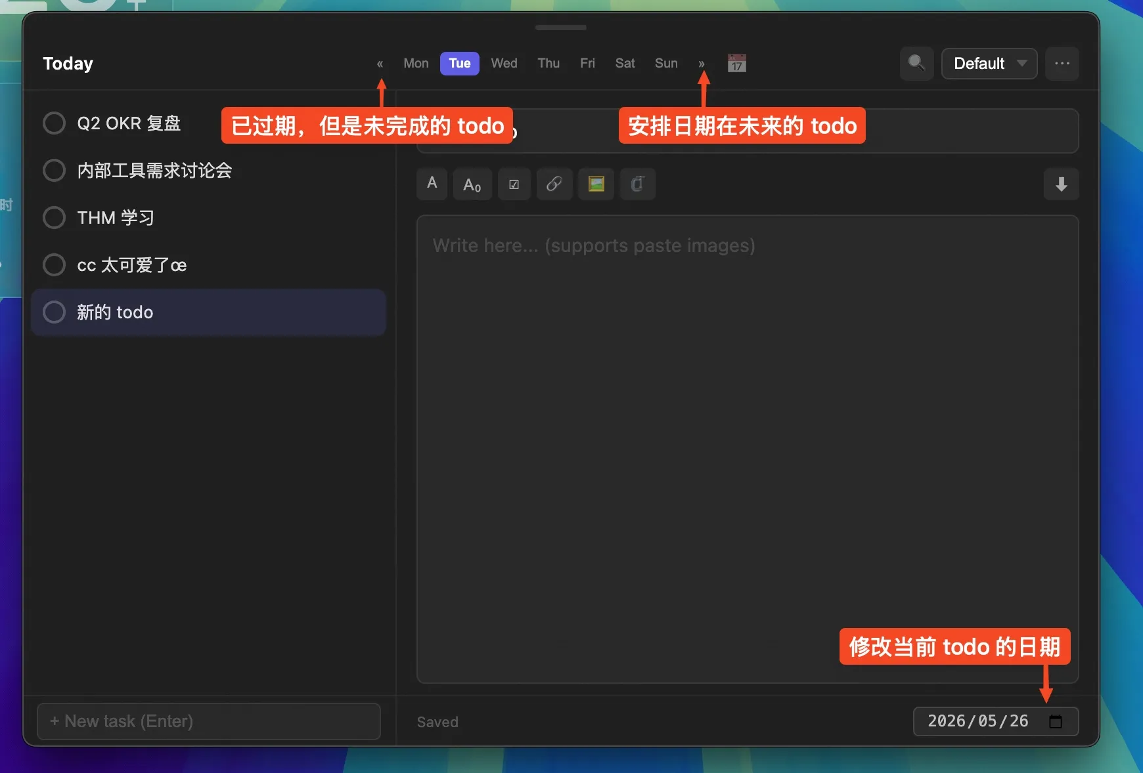Image resolution: width=1143 pixels, height=773 pixels.
Task: Click the download arrow button
Action: click(x=1061, y=184)
